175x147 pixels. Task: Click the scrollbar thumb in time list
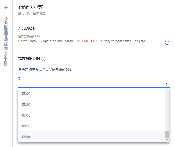[x=167, y=134]
